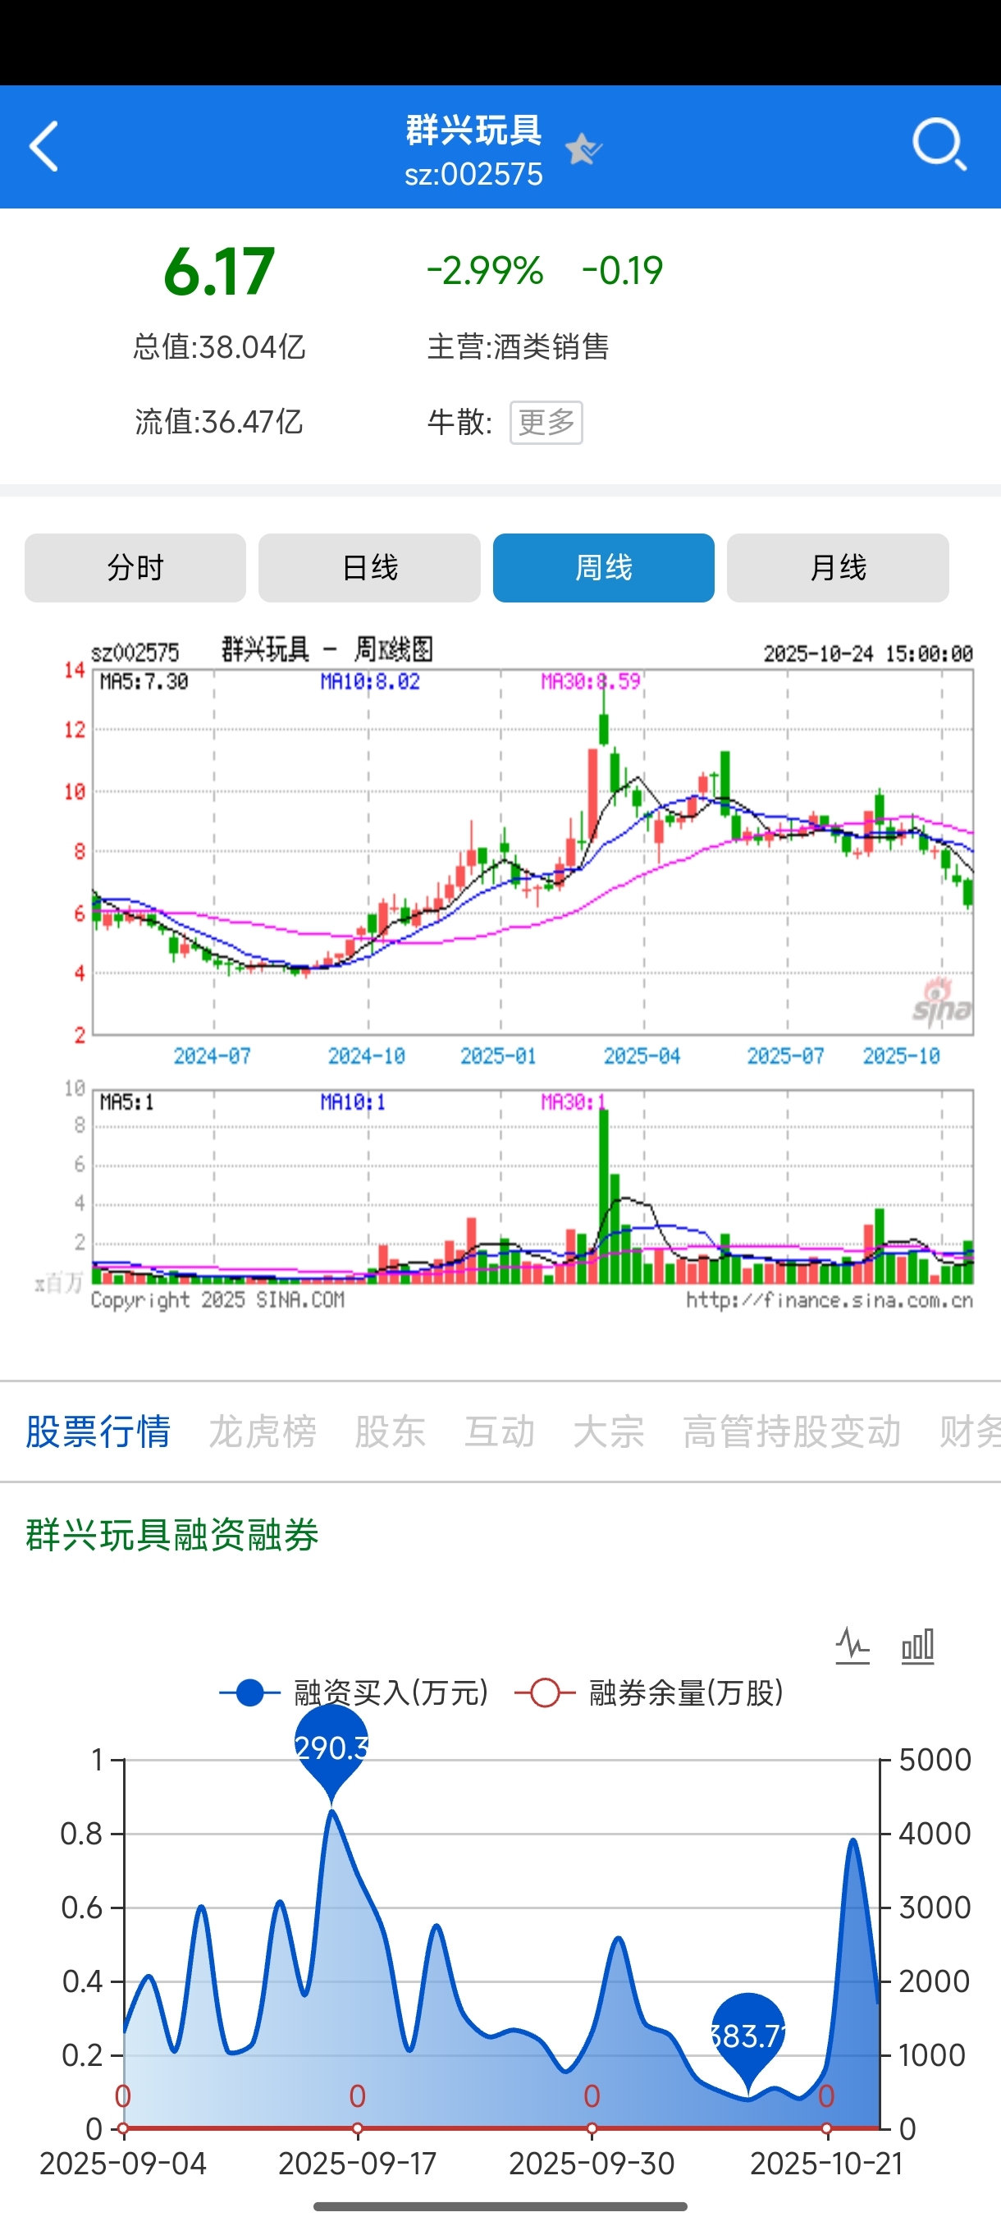Toggle the favorite star next to 群兴玩具
The image size is (1001, 2226).
[583, 149]
